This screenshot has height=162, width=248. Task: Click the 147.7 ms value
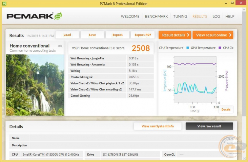coord(135,89)
